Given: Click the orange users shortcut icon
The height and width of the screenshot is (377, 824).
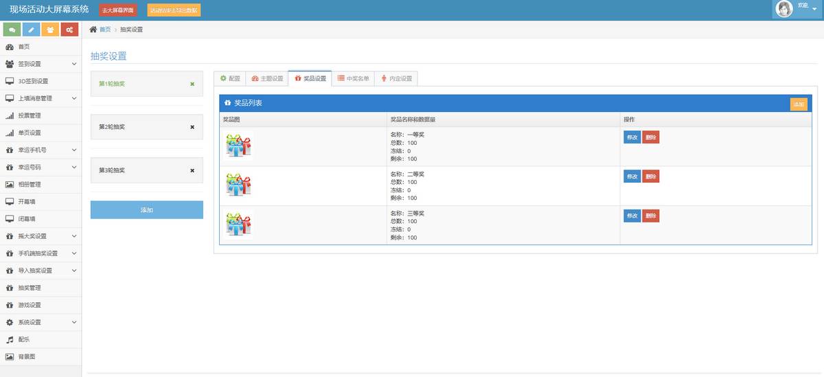Looking at the screenshot, I should [x=50, y=30].
